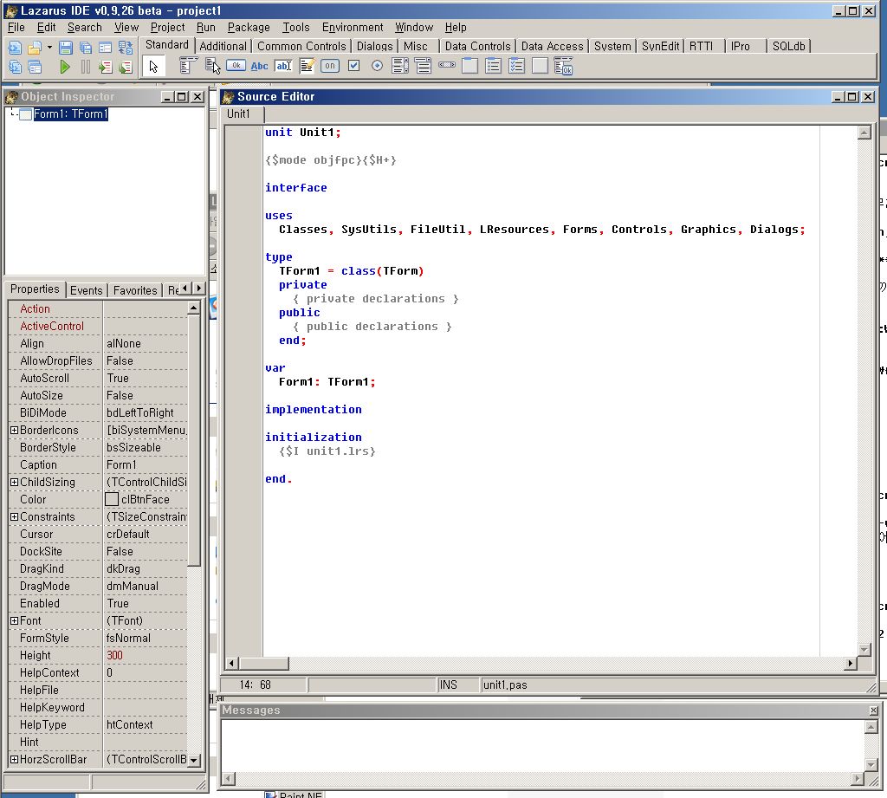
Task: Open the recent files dropdown arrow
Action: tap(49, 48)
